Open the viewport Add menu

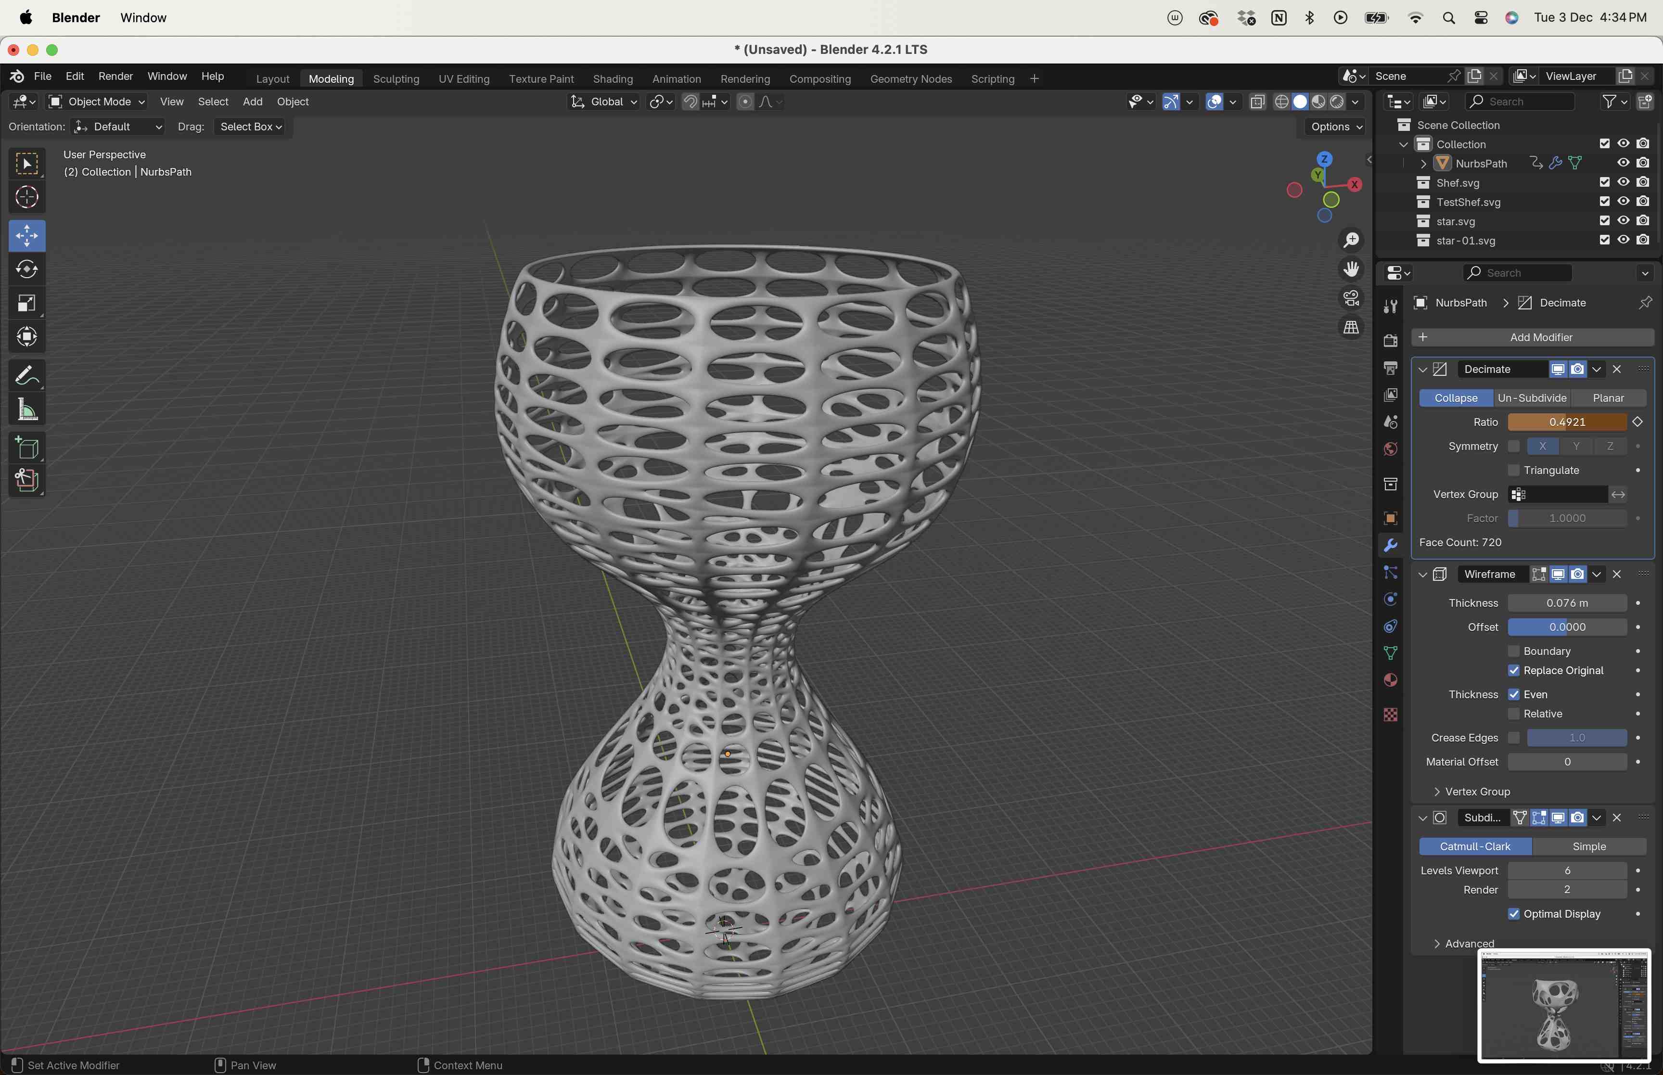[253, 102]
